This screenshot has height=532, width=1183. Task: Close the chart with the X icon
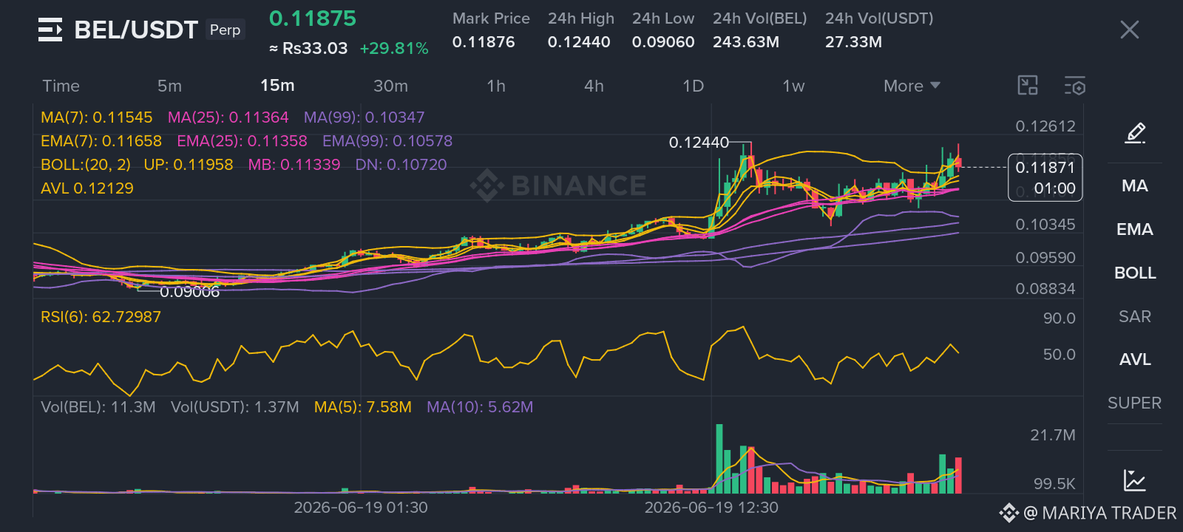1129,30
